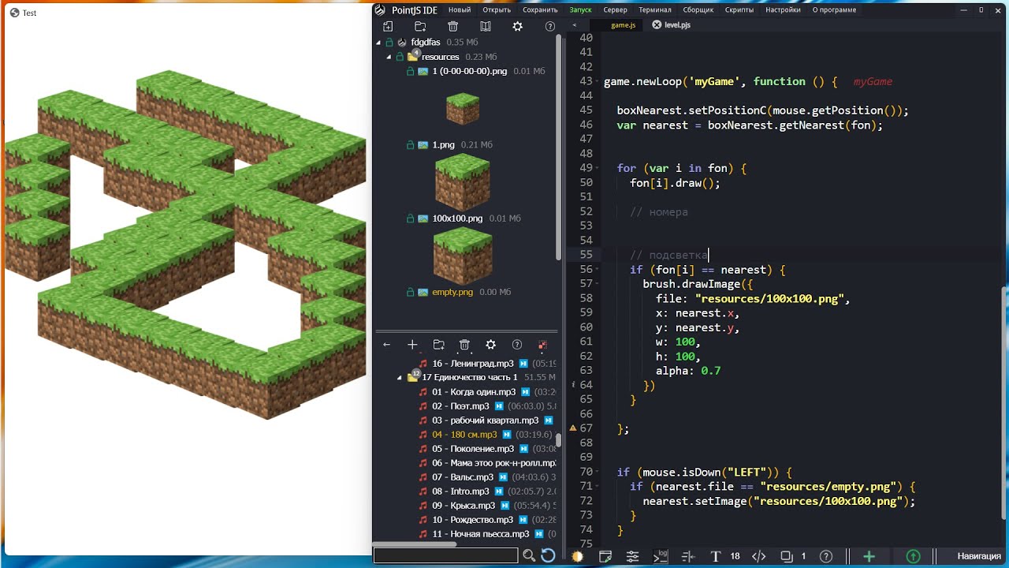Click red checkered icon in music toolbar
1009x568 pixels.
point(542,345)
